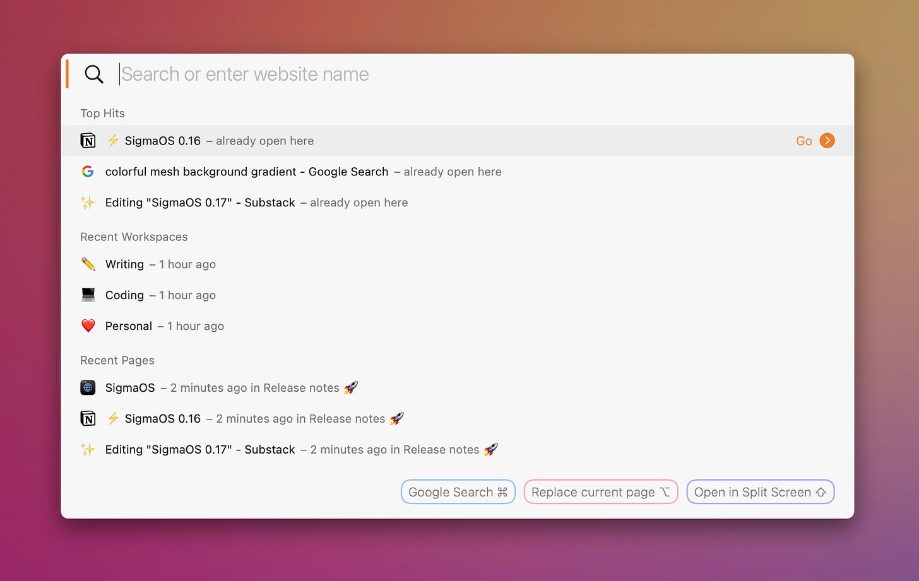Viewport: 919px width, 581px height.
Task: Open recent page 'Editing "SigmaOS 0.17" - Substack'
Action: click(457, 450)
